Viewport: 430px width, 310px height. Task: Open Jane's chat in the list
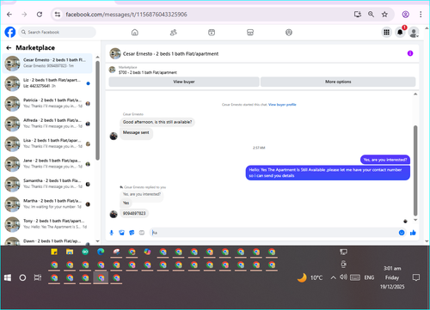tap(47, 164)
